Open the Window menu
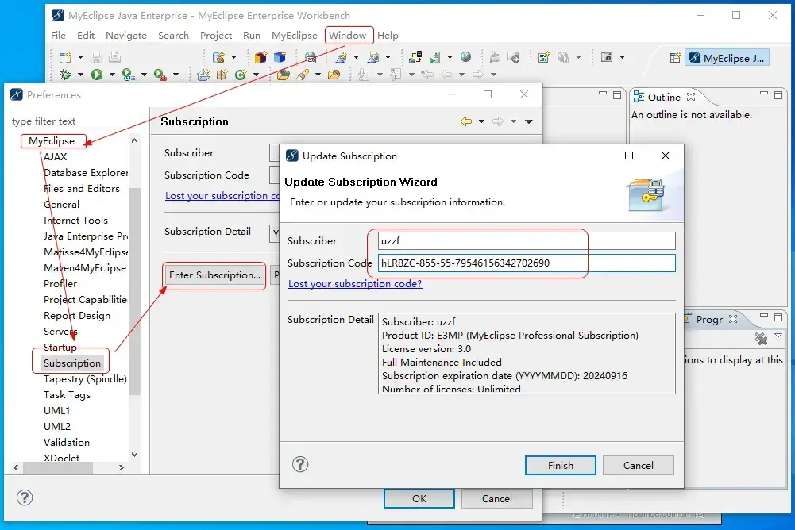Screen dimensions: 795x530 (x=347, y=36)
